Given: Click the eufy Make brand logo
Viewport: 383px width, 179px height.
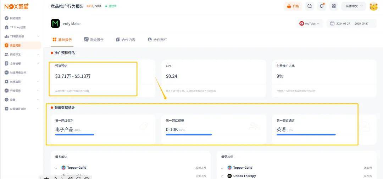Looking at the screenshot, I should [55, 24].
